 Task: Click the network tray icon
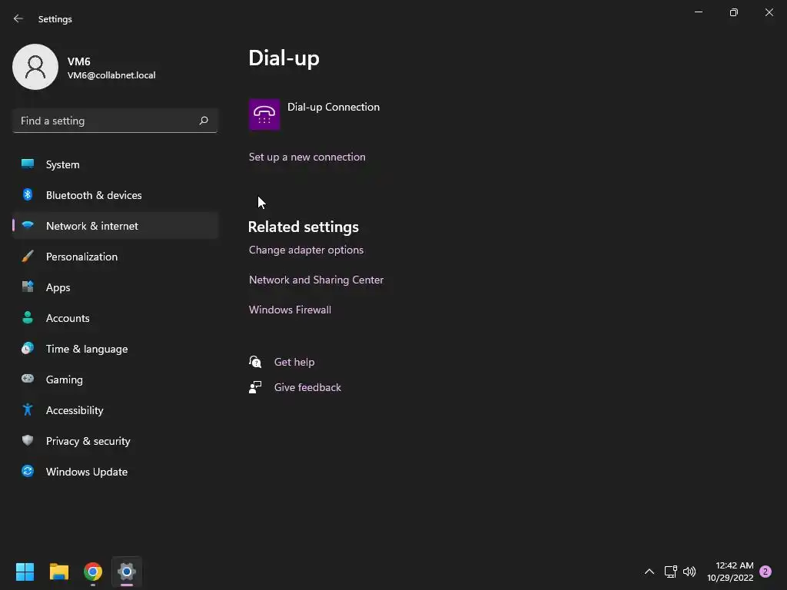coord(670,572)
